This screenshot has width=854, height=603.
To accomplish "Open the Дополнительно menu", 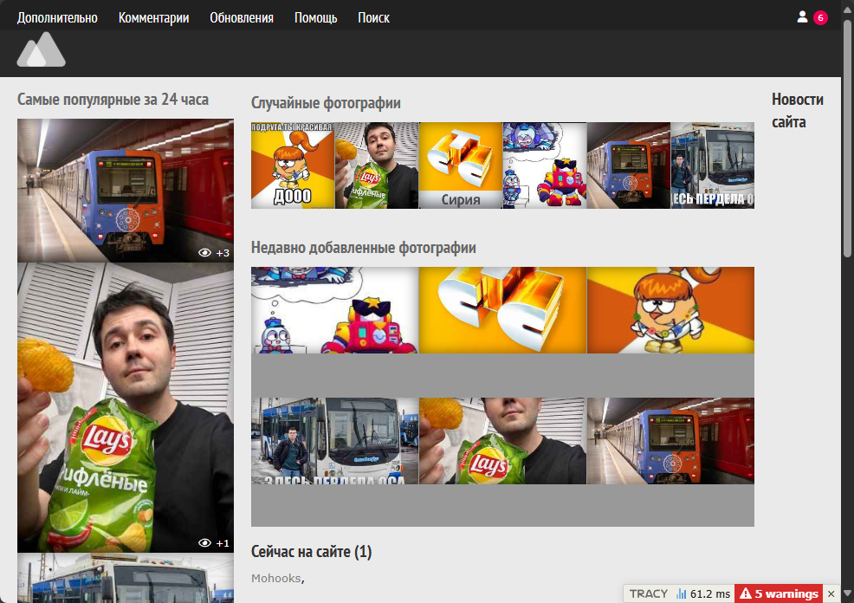I will pyautogui.click(x=57, y=17).
